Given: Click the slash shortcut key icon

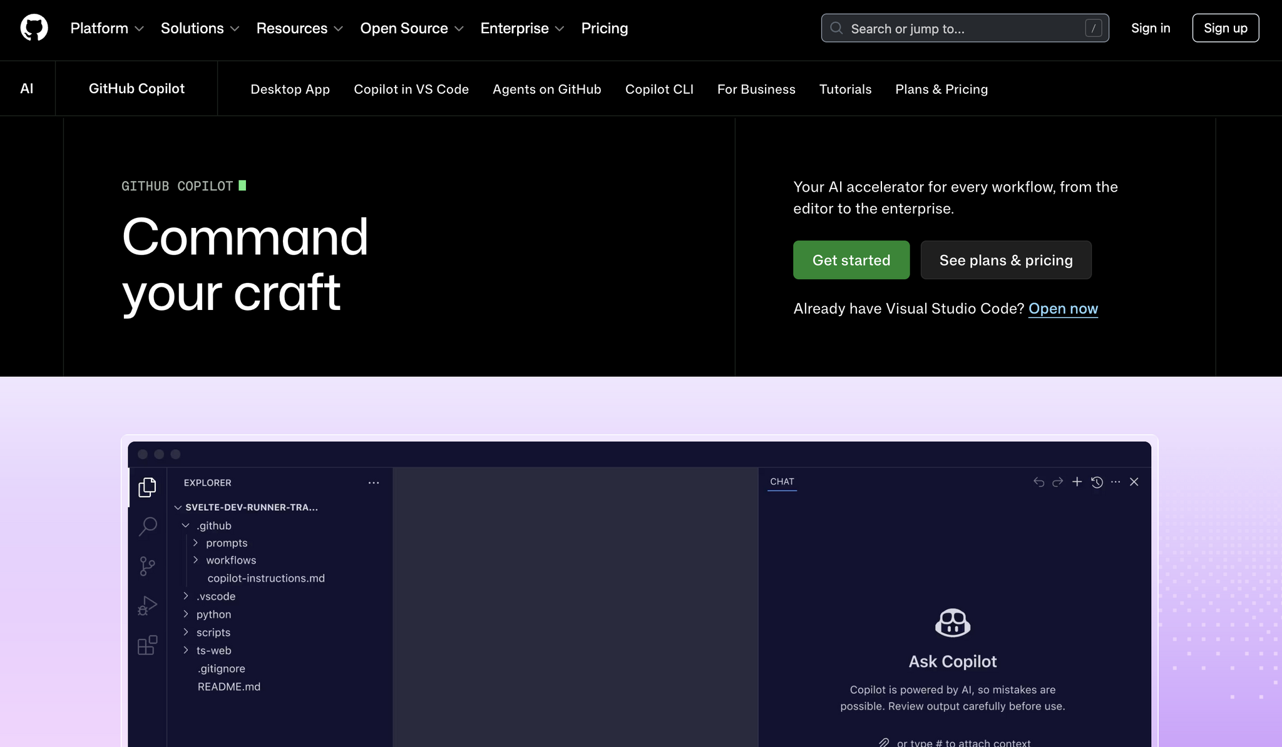Looking at the screenshot, I should tap(1093, 28).
